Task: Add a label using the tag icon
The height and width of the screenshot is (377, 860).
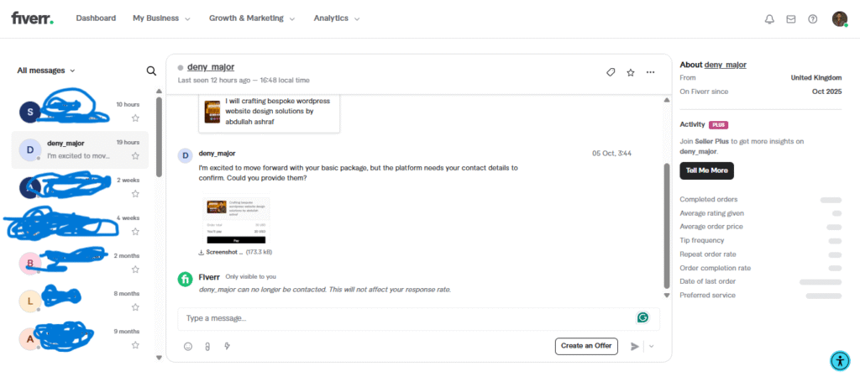Action: click(611, 72)
